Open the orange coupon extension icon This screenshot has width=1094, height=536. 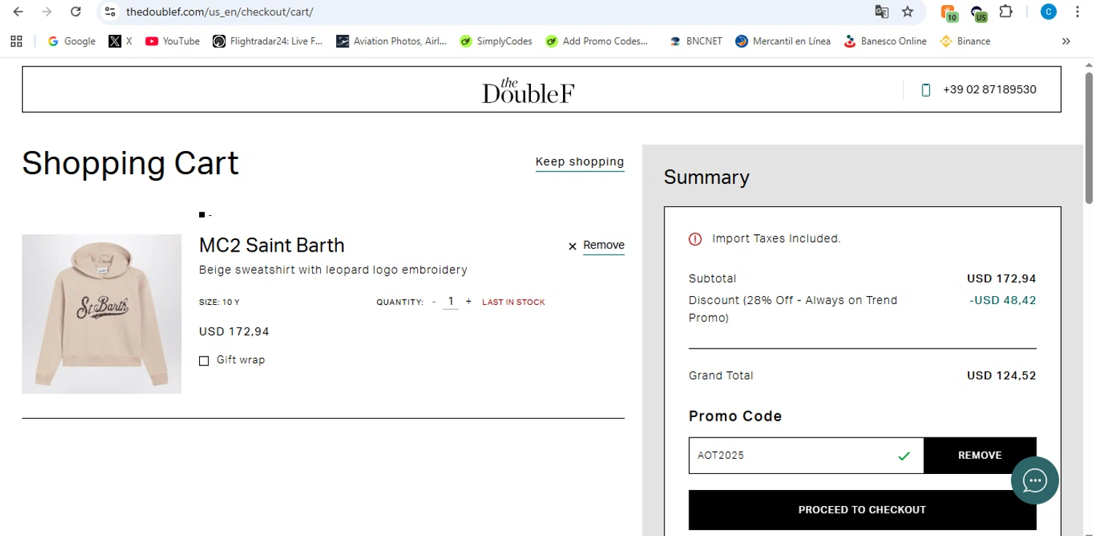(x=948, y=12)
